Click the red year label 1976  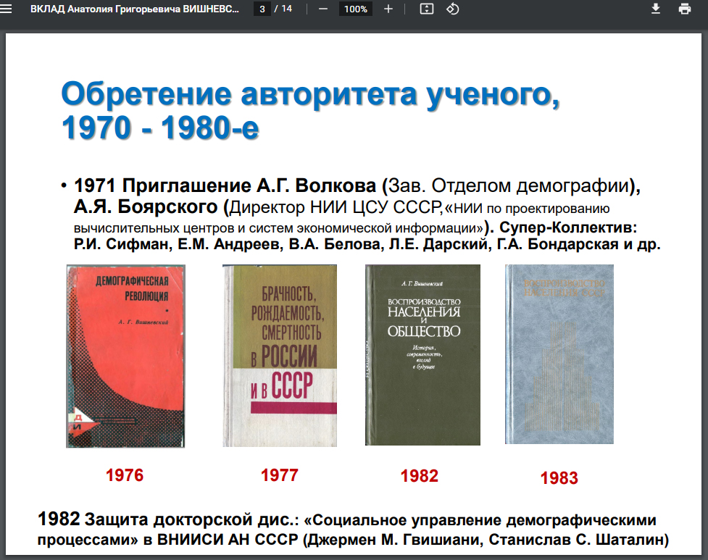[125, 475]
